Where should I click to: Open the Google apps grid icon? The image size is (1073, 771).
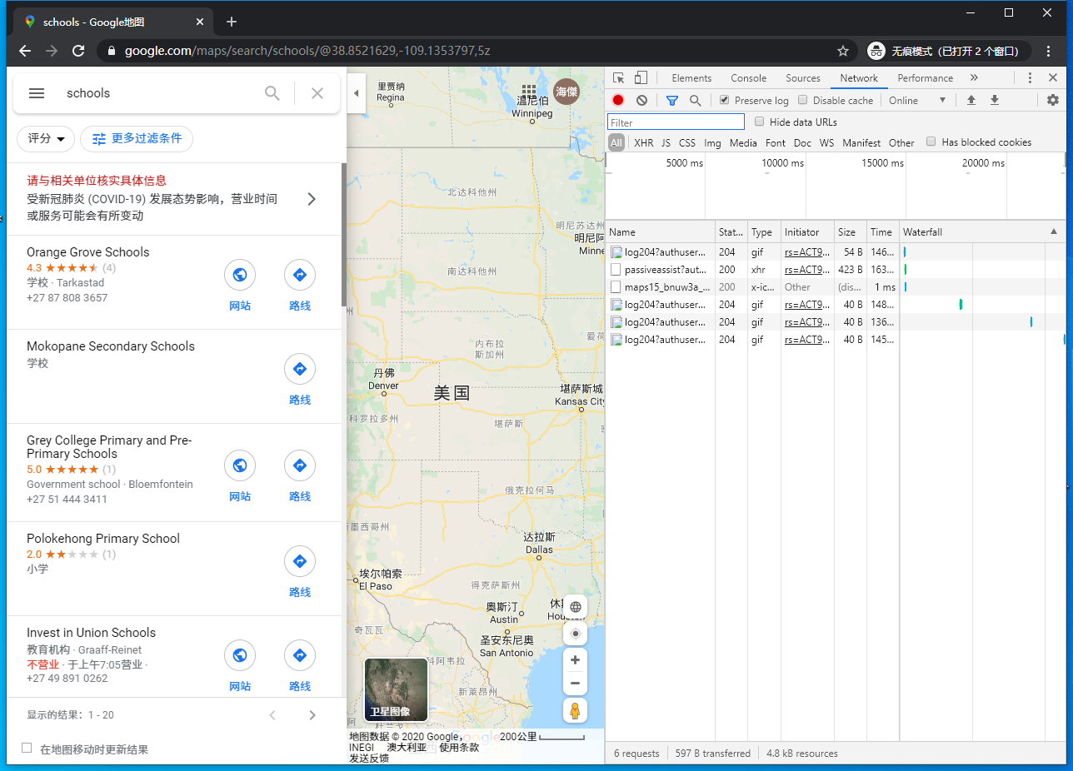coord(529,90)
